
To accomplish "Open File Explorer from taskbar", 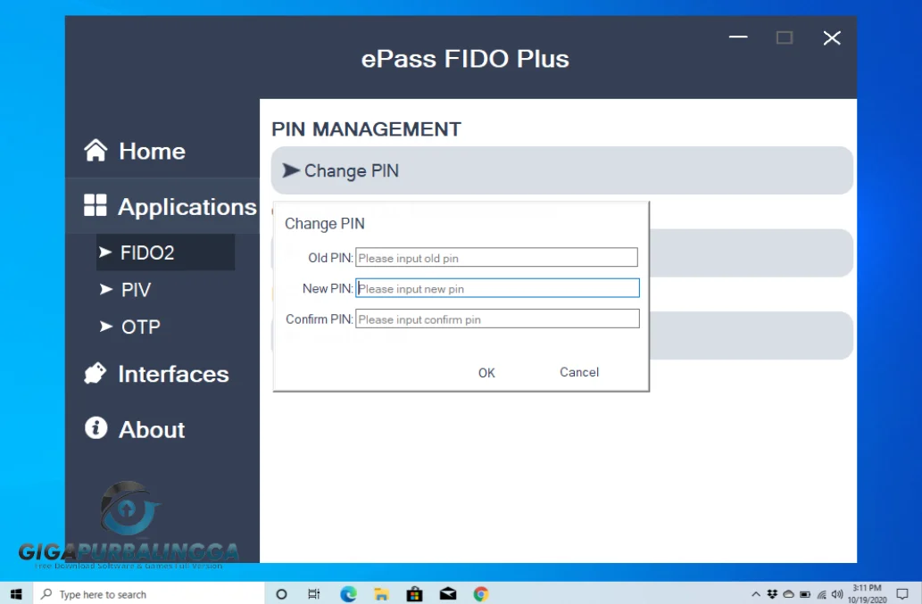I will [381, 594].
